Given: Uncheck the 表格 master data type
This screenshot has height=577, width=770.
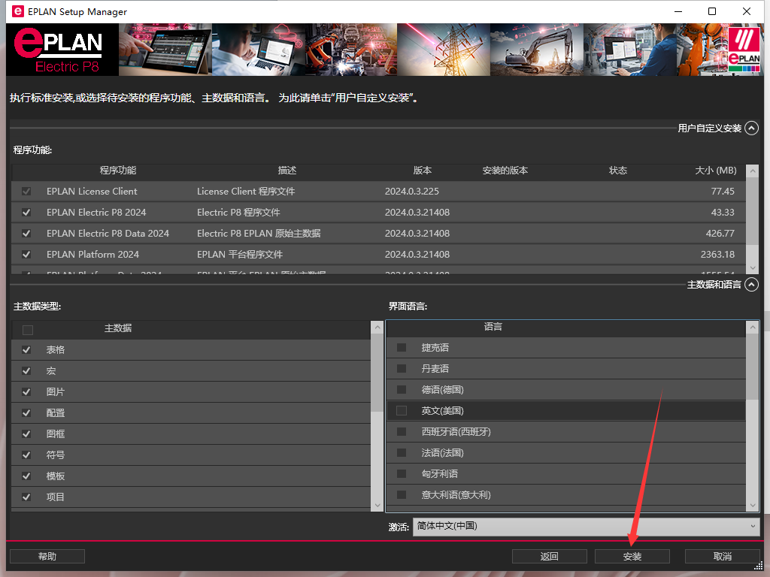Looking at the screenshot, I should click(x=26, y=349).
